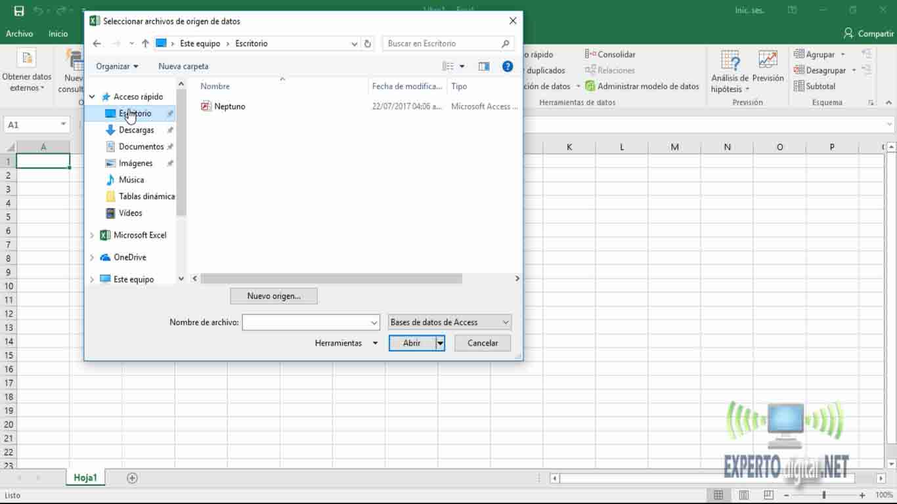This screenshot has width=897, height=504.
Task: Select the Neptuno database file
Action: [229, 106]
